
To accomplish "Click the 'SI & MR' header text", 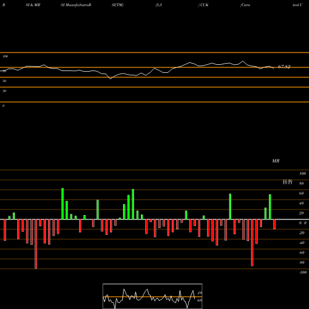I will [x=33, y=5].
